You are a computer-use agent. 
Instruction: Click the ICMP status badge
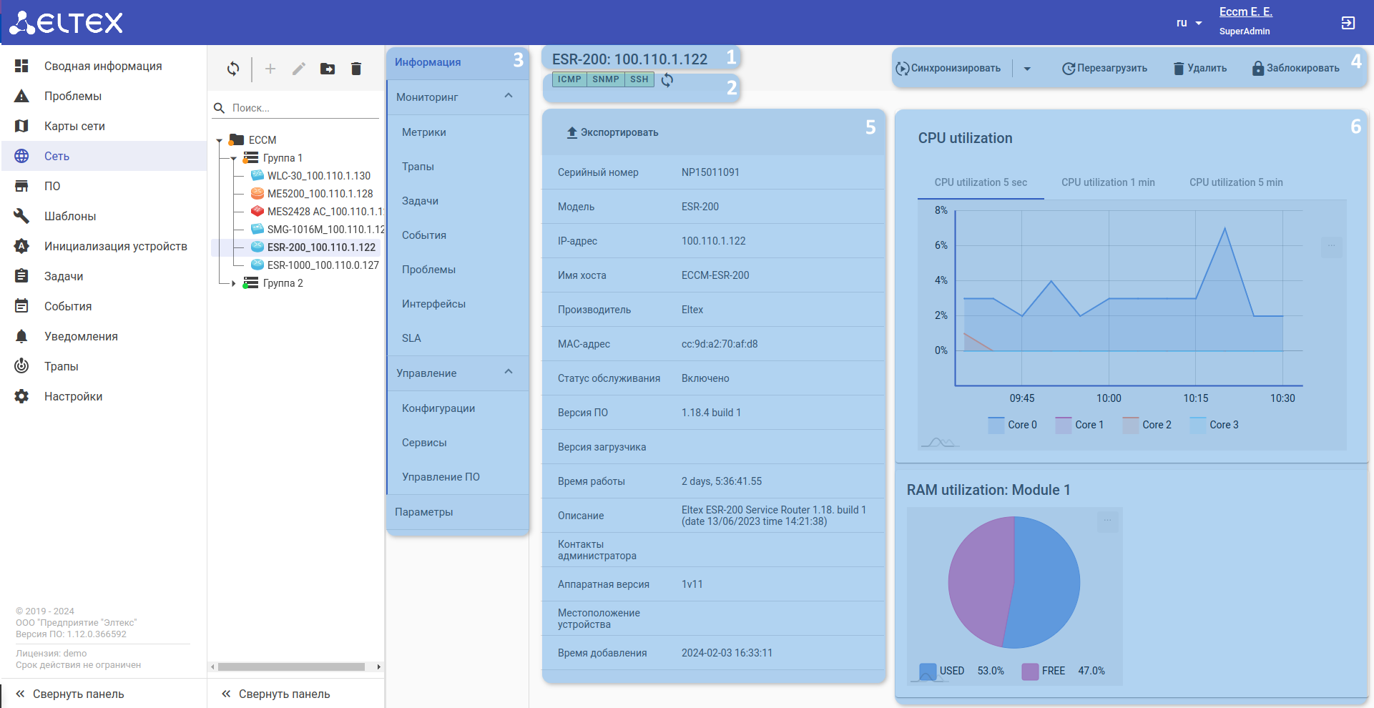click(569, 79)
